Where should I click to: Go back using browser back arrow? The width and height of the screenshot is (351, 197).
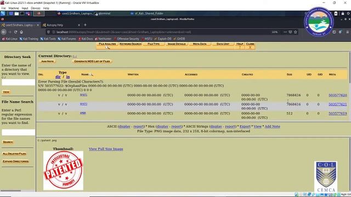click(4, 32)
